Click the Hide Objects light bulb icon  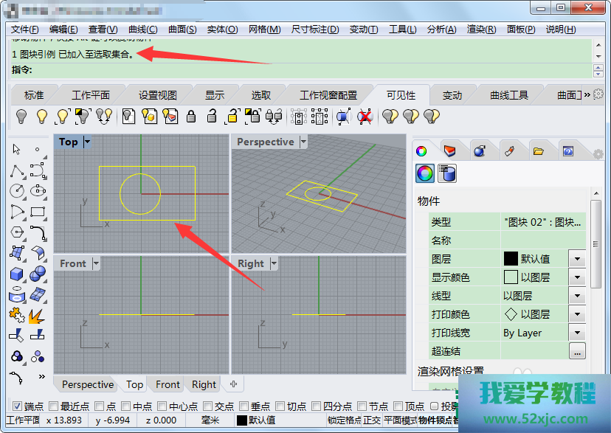(22, 116)
